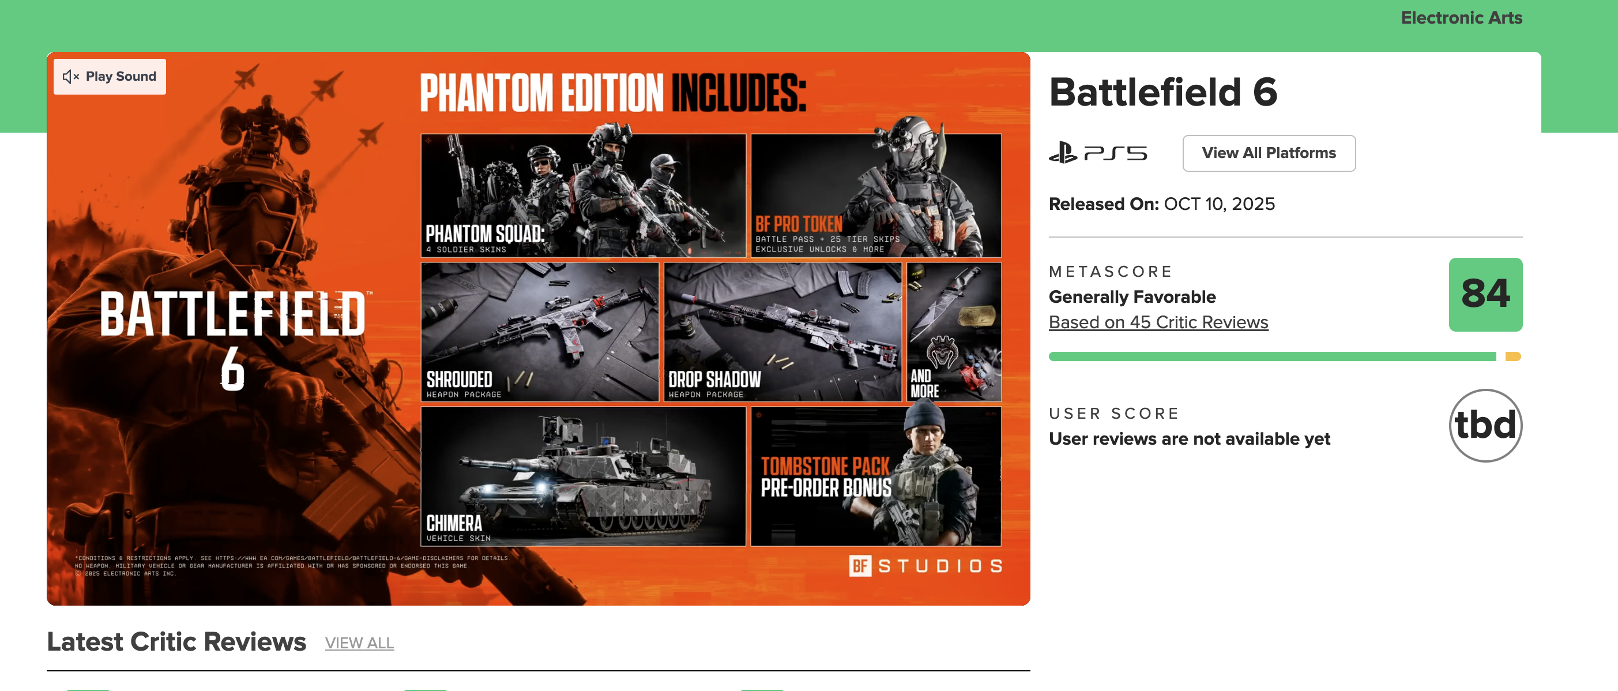Click the tbd user score circle
The height and width of the screenshot is (691, 1618).
tap(1485, 425)
